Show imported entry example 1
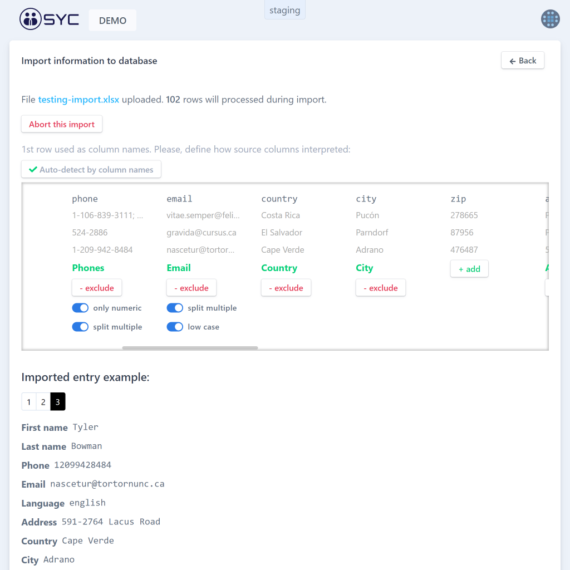The width and height of the screenshot is (570, 570). (x=29, y=402)
